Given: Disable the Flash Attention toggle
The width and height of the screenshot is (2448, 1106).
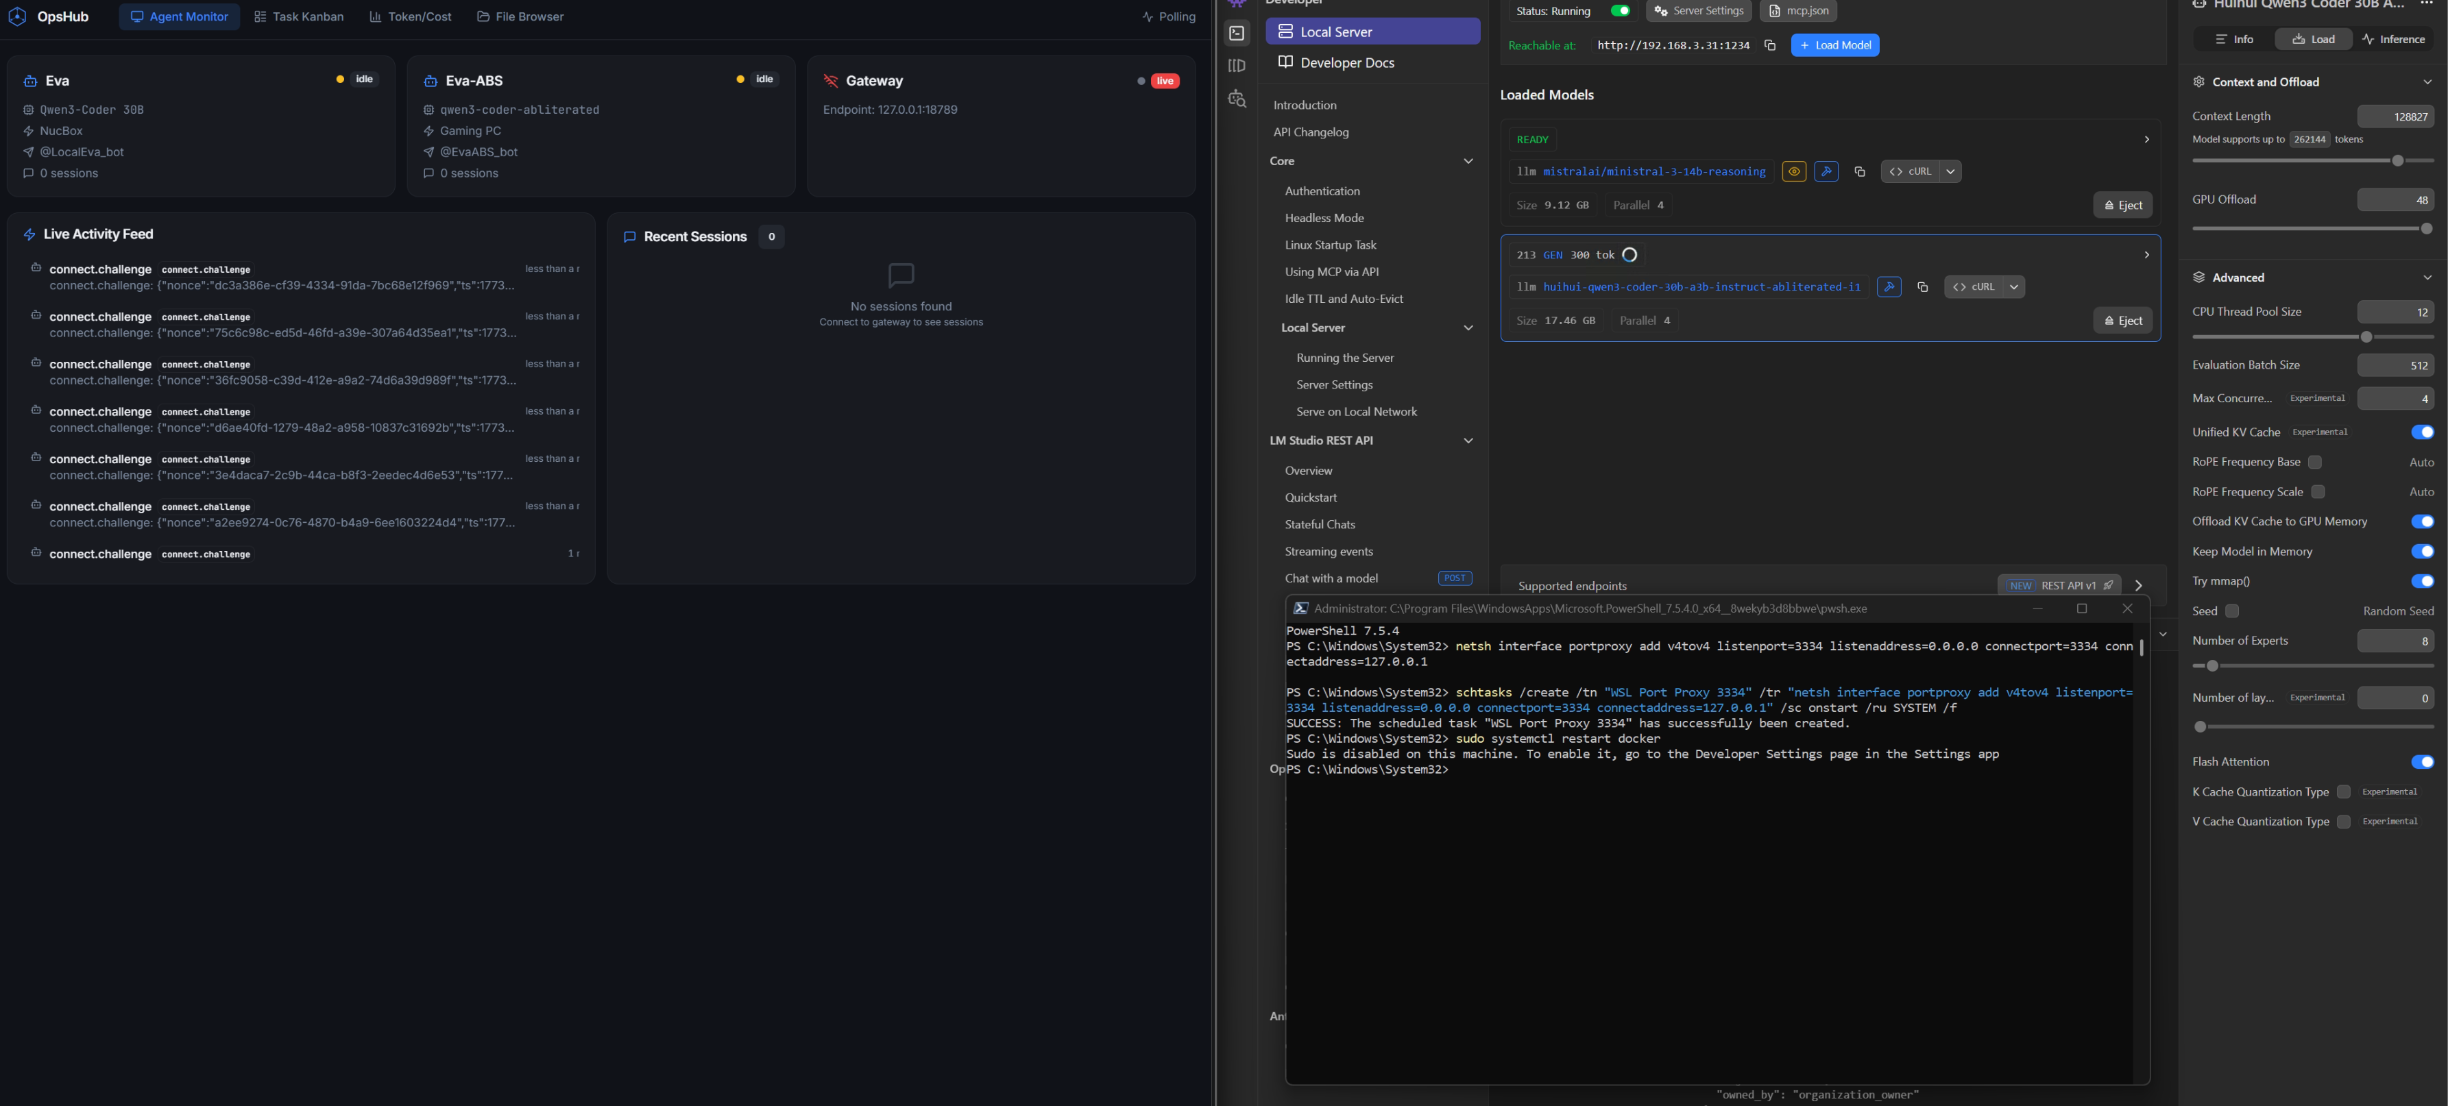Looking at the screenshot, I should (x=2421, y=762).
